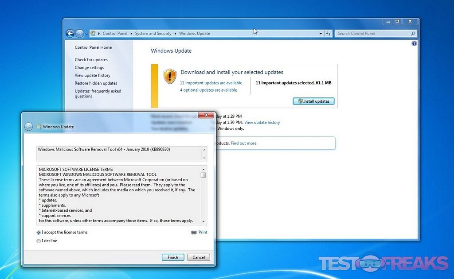Click up arrow of license text scrollbar
The image size is (454, 279).
coord(204,170)
